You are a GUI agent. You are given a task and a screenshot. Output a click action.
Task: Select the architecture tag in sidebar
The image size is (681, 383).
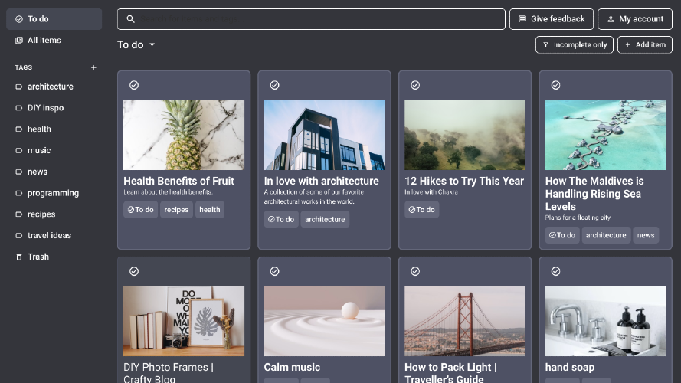[54, 87]
